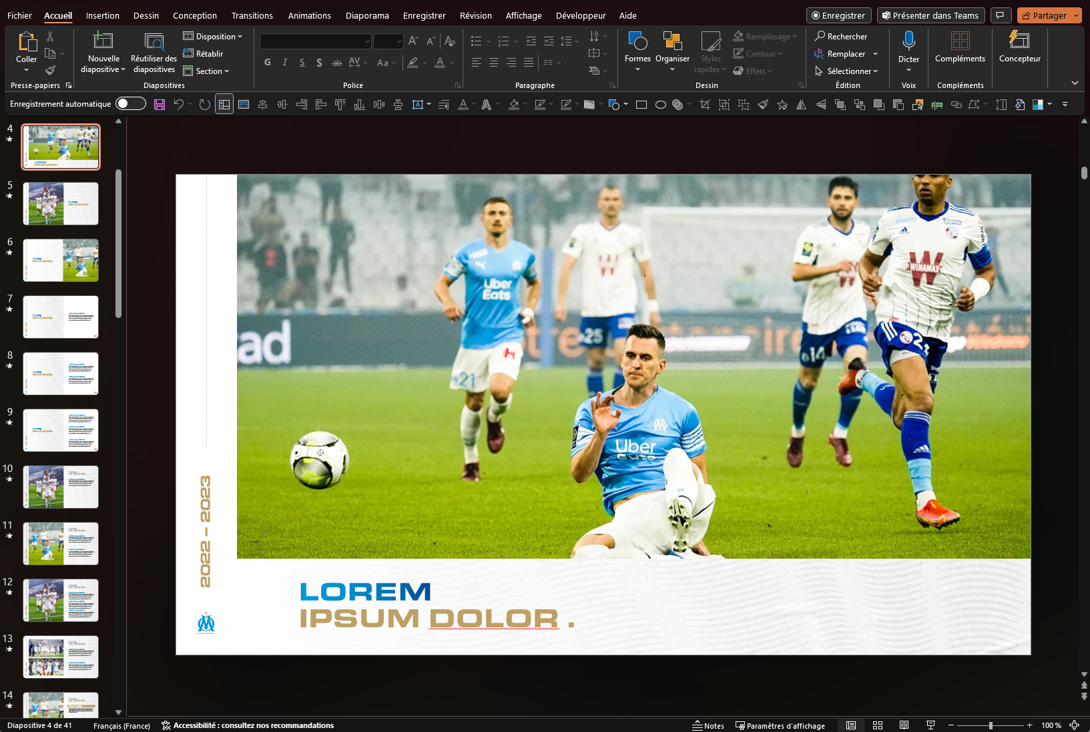The height and width of the screenshot is (732, 1090).
Task: Click the format painter brush icon
Action: click(x=50, y=71)
